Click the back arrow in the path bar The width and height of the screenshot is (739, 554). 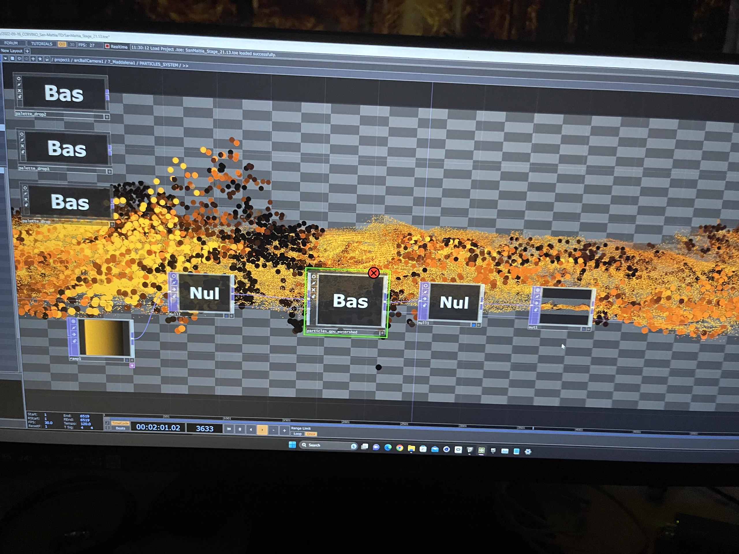tap(19, 59)
